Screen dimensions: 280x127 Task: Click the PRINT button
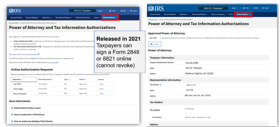155,44
